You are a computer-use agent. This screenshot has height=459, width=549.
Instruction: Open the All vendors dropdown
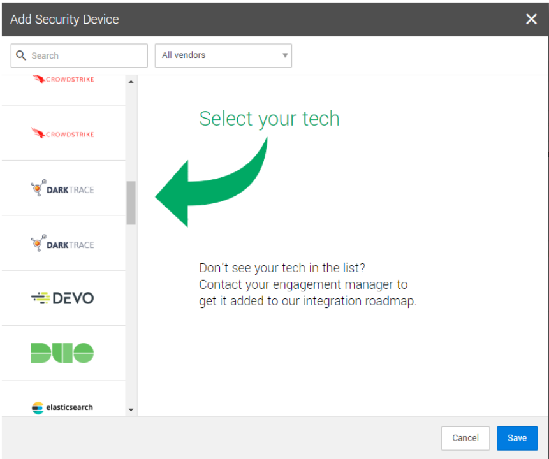point(223,55)
